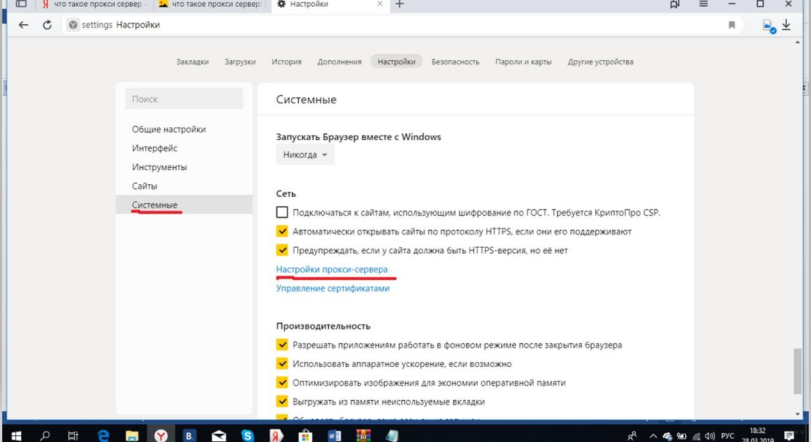Click the page vertical scrollbar thumb
This screenshot has height=442, width=811.
tap(797, 370)
